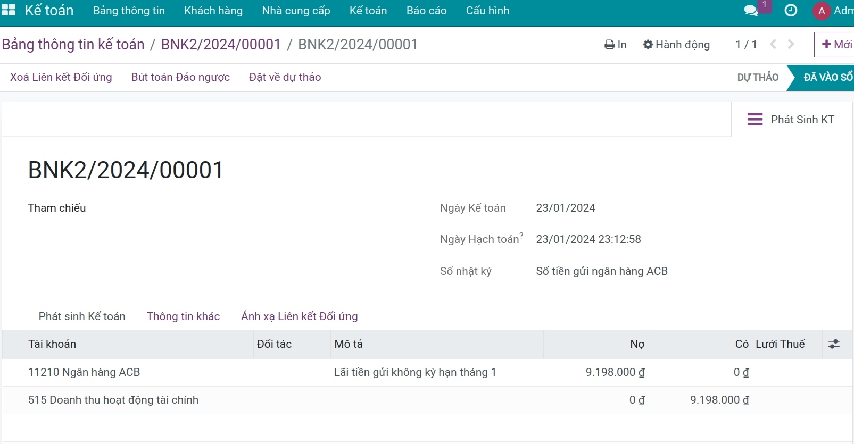Go to previous record arrow
This screenshot has height=444, width=854.
773,45
